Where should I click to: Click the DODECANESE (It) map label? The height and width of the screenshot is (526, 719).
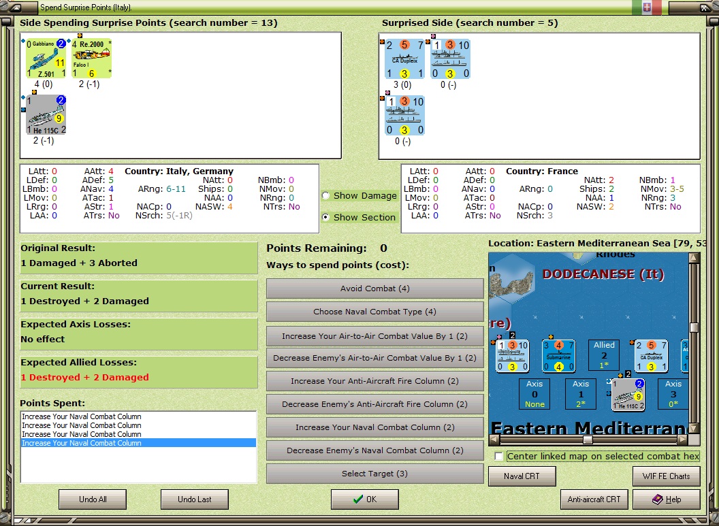click(x=603, y=274)
